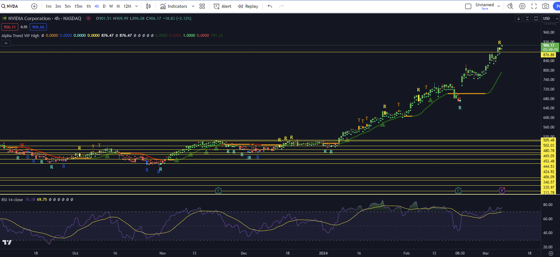Expand the layout management dropdown arrow
The image size is (560, 257).
498,7
